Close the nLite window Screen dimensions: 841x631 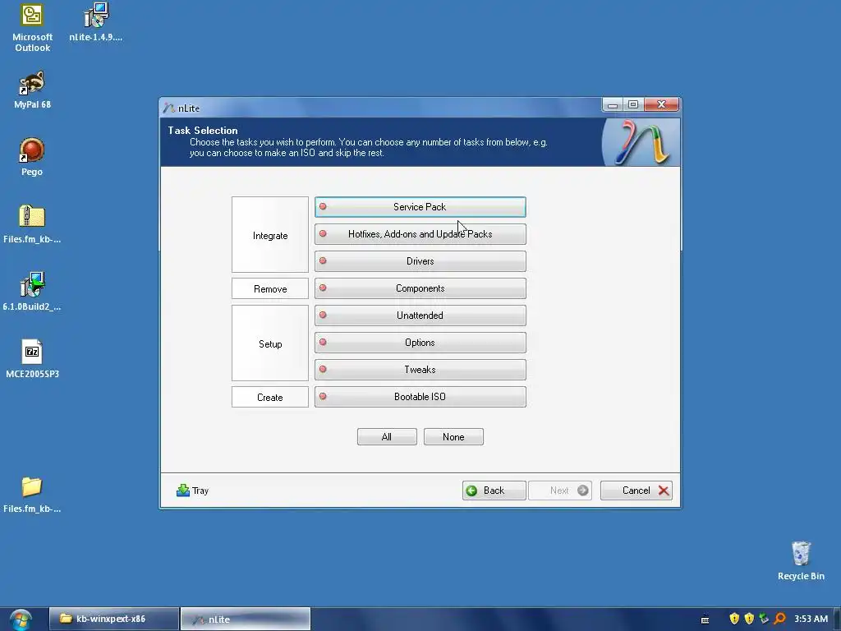point(661,104)
